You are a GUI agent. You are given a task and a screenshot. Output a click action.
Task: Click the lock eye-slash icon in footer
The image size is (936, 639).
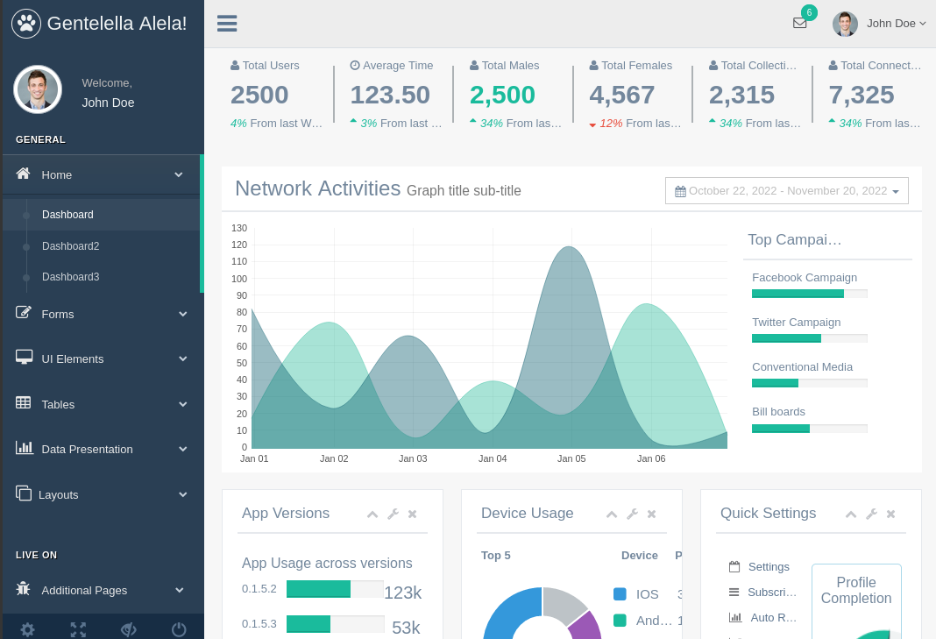129,628
